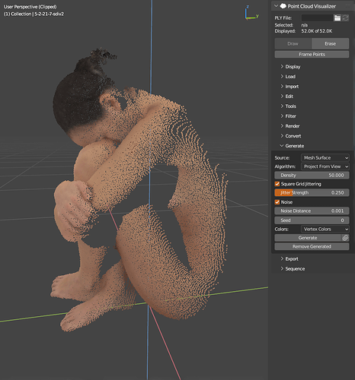The image size is (355, 380).
Task: Click the Jitter Strength slider
Action: point(312,193)
